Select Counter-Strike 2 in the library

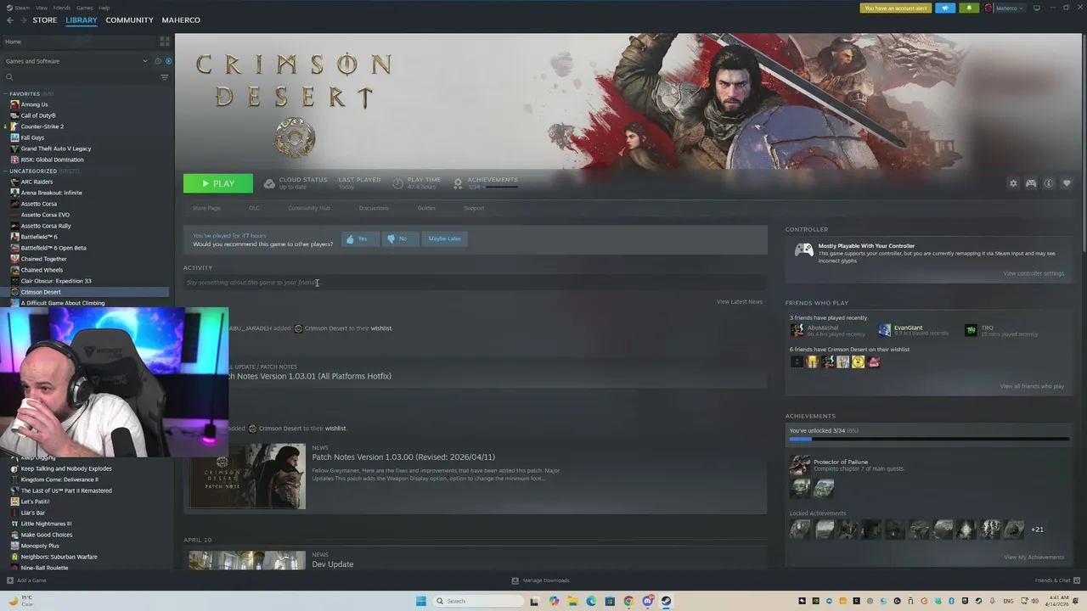click(x=42, y=126)
